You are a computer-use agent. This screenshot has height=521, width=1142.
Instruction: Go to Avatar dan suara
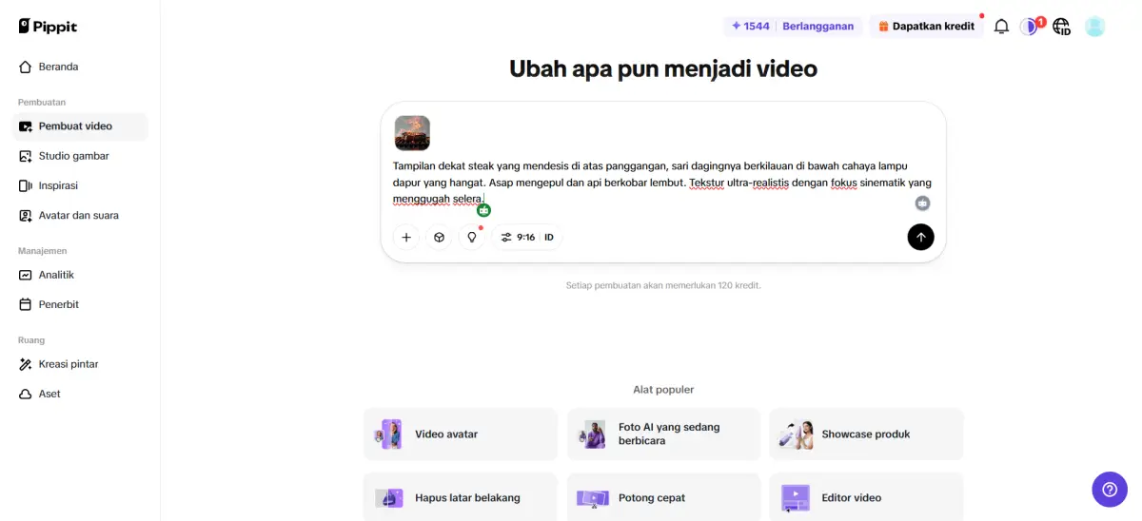[78, 215]
